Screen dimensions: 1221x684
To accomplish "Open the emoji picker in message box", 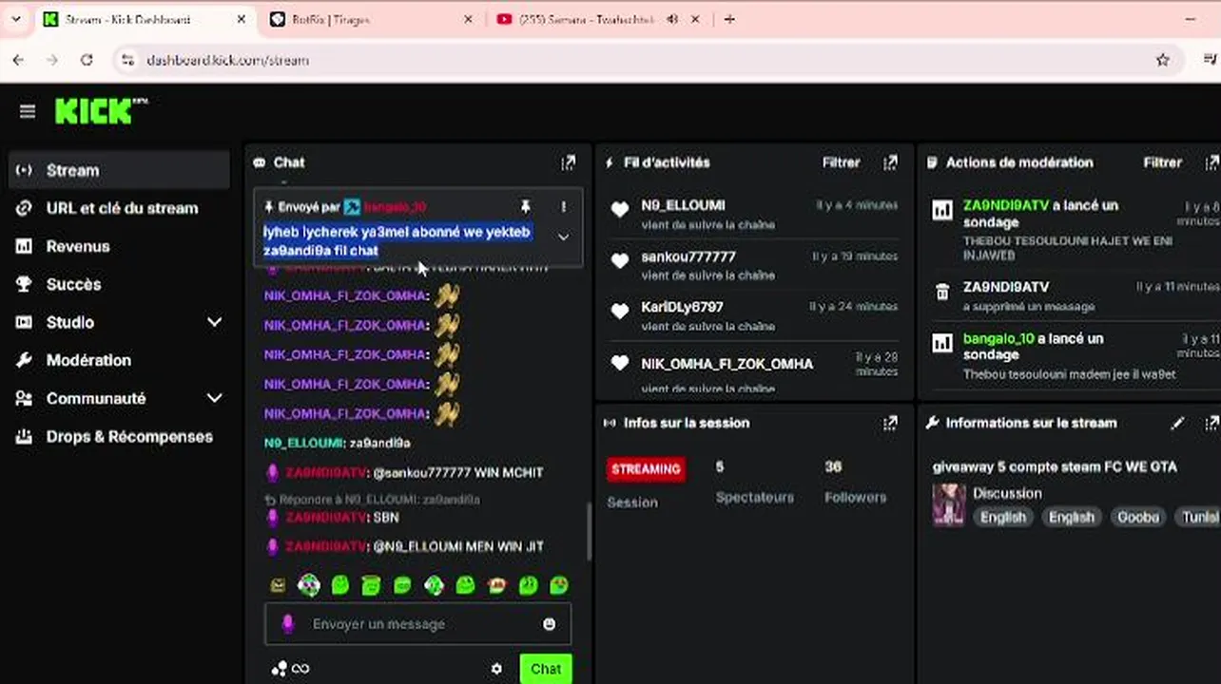I will point(549,624).
